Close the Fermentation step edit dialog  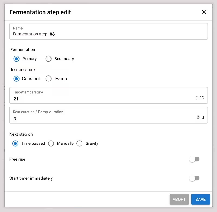[x=204, y=12]
